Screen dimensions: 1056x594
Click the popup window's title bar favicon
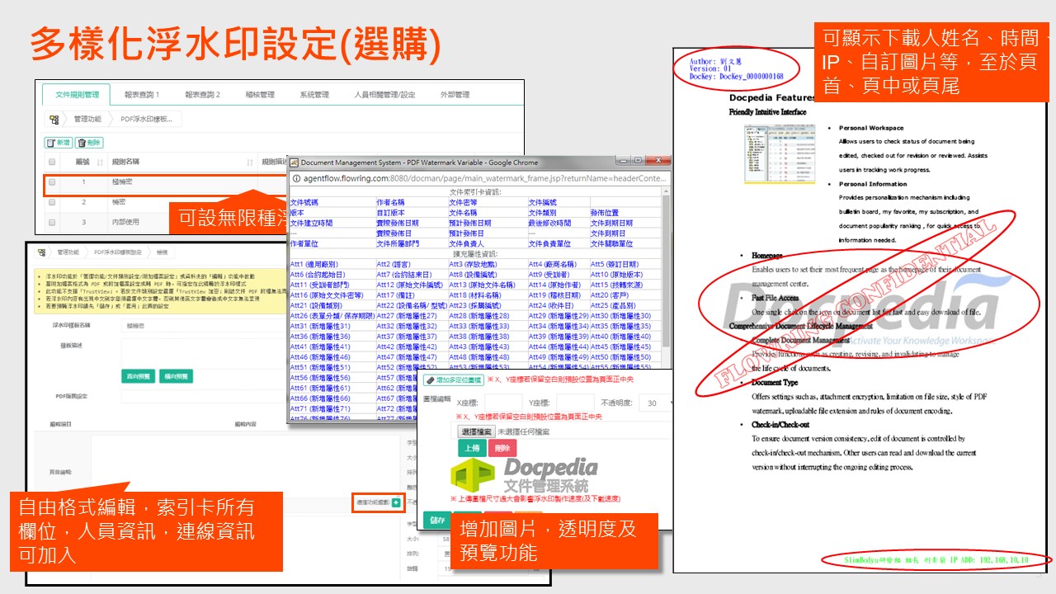point(293,163)
